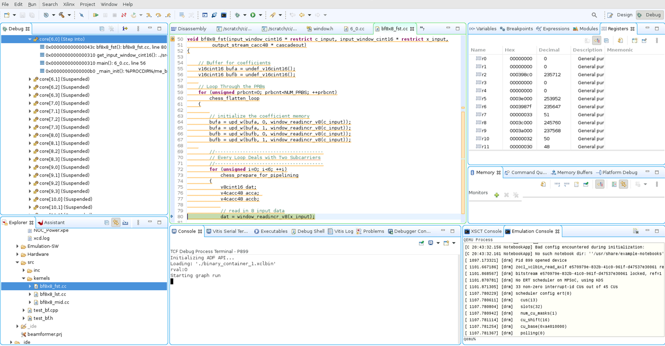This screenshot has height=346, width=665.
Task: Toggle Link with Debug Context in Registers
Action: [597, 40]
